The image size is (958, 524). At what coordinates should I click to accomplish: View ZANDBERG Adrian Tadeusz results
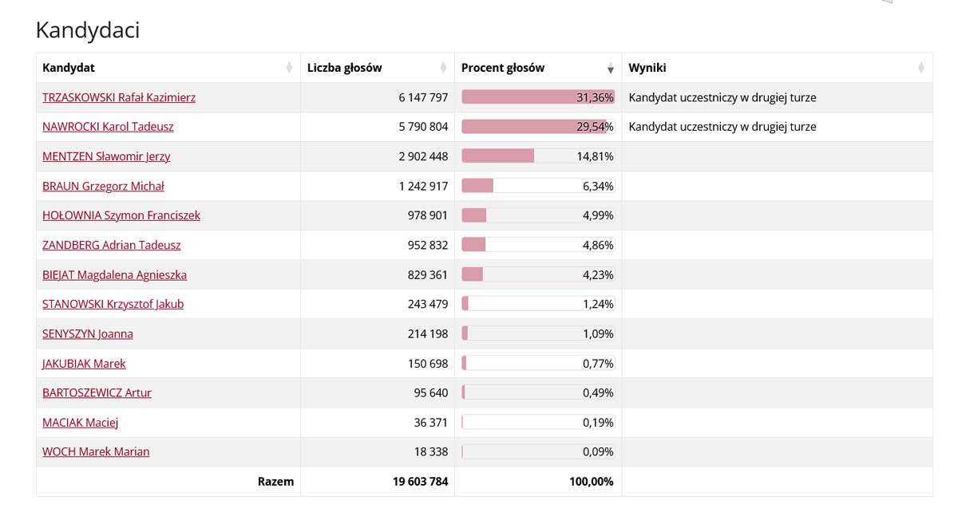[x=112, y=245]
